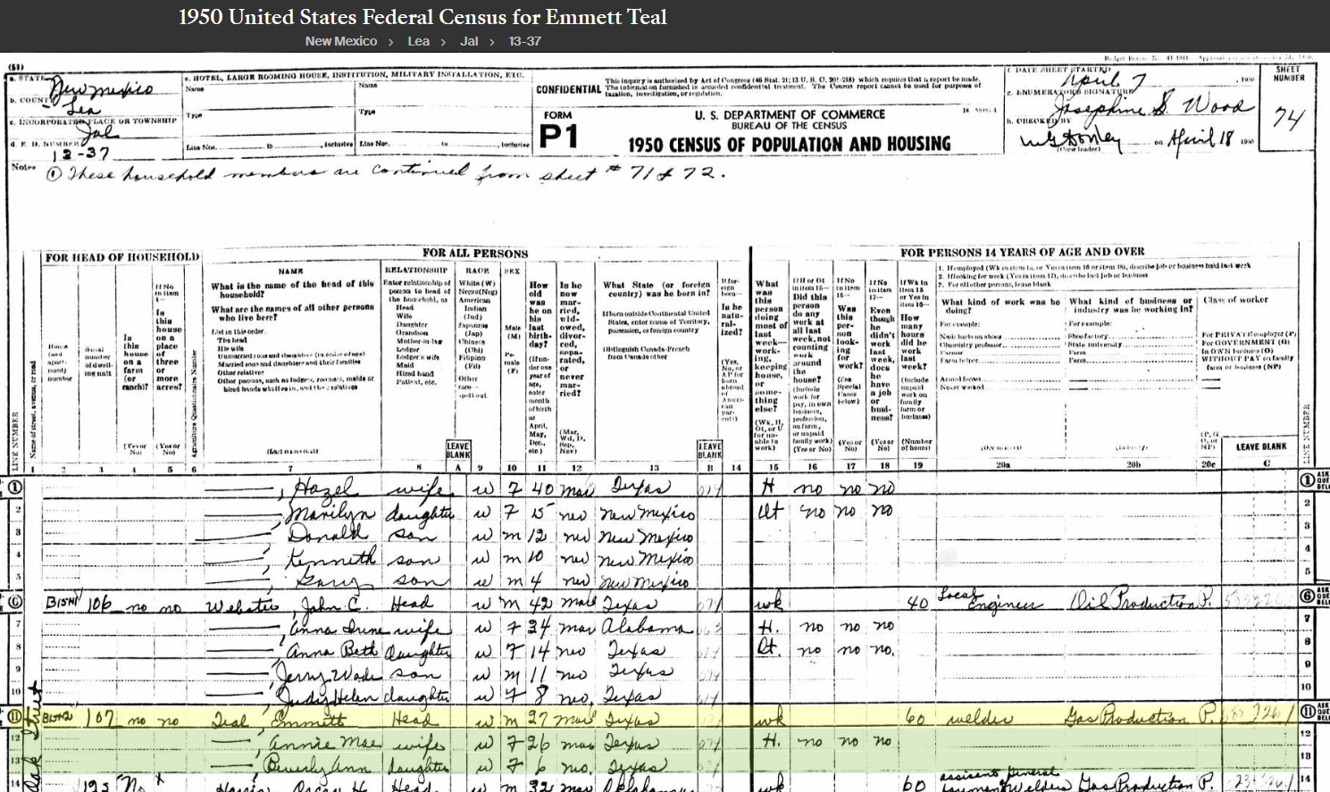This screenshot has width=1330, height=792.
Task: Click the chevron after New Mexico
Action: point(391,42)
